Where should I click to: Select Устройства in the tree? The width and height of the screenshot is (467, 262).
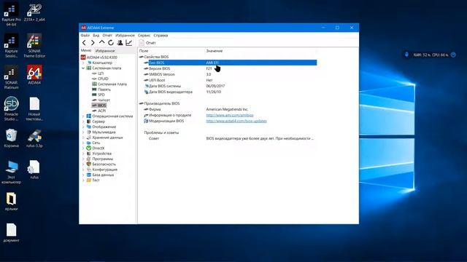point(102,154)
